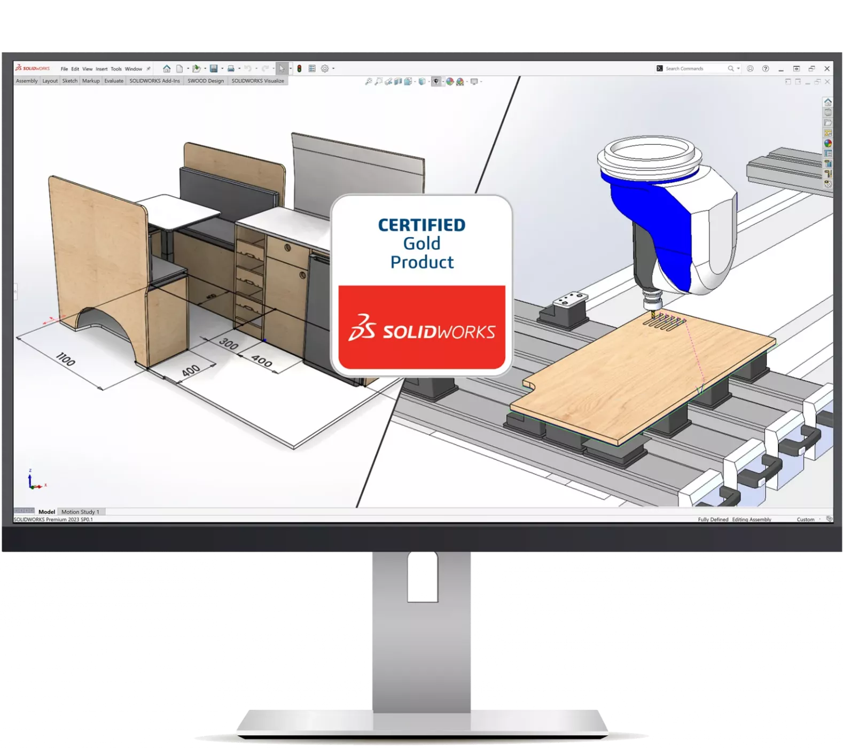Click Zoom to Fit magnifier icon

click(x=369, y=82)
